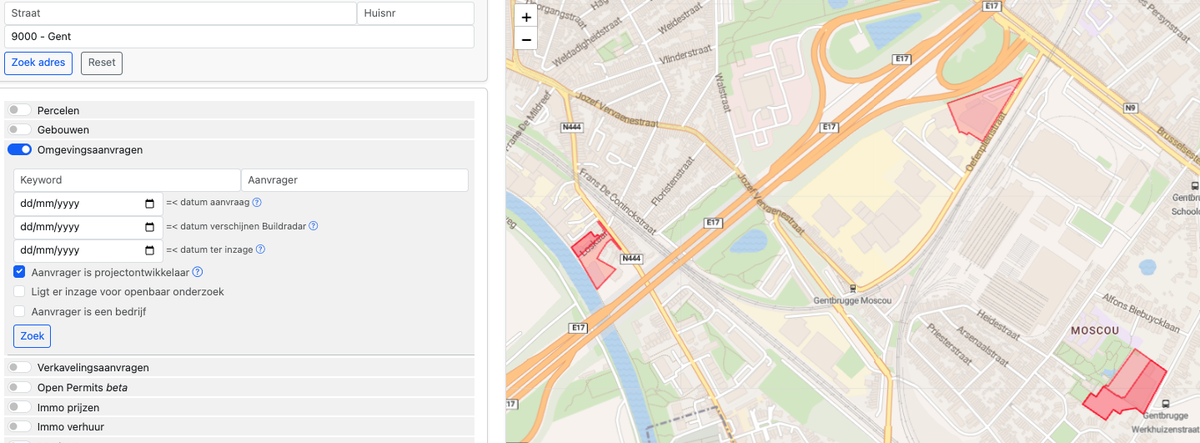This screenshot has width=1200, height=443.
Task: Turn on Immo verhuur toggle
Action: pyautogui.click(x=20, y=426)
